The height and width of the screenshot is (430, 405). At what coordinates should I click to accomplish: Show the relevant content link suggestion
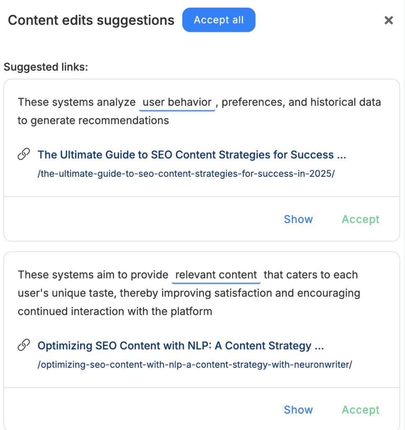click(x=298, y=410)
